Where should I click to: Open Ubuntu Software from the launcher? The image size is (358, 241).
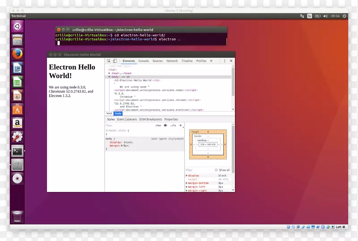pyautogui.click(x=17, y=110)
